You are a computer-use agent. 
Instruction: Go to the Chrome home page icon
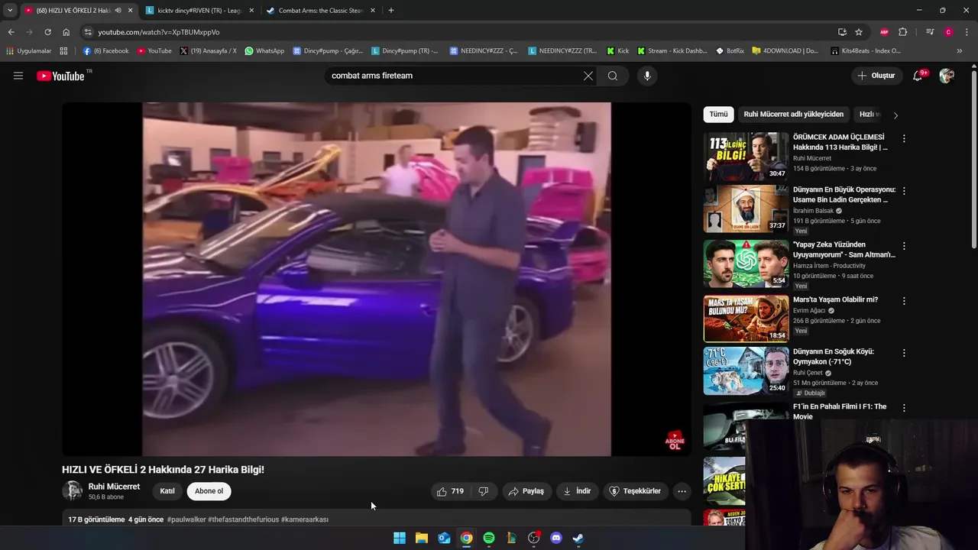point(66,32)
